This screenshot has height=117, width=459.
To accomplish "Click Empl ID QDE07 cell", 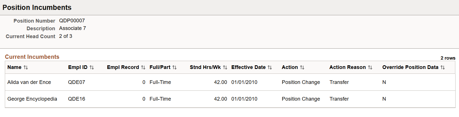I will [x=77, y=82].
